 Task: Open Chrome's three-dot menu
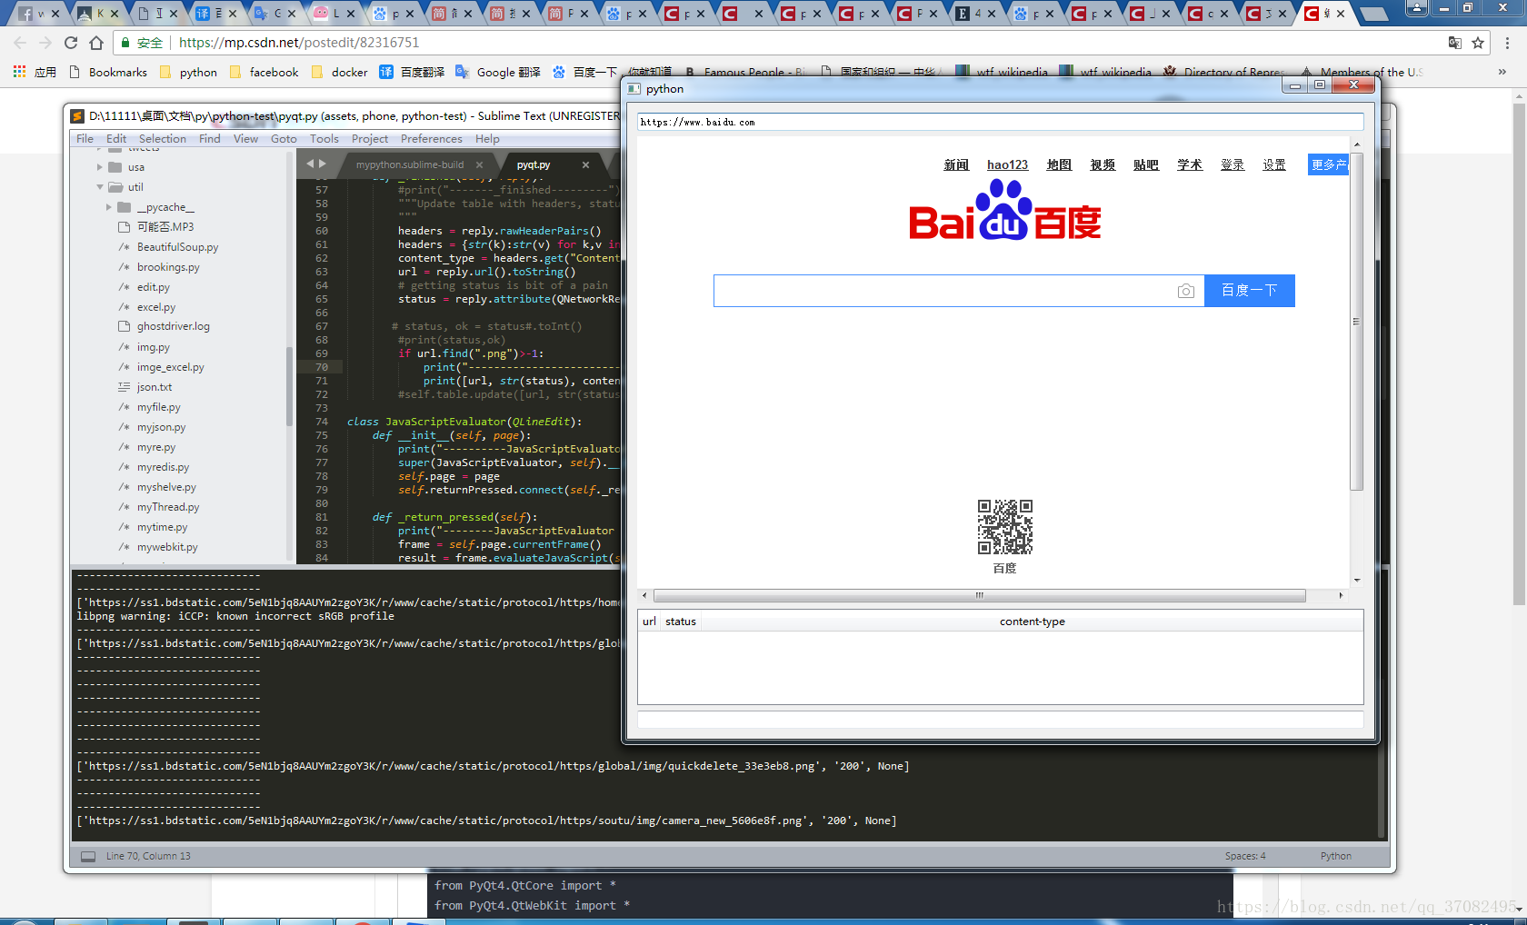[1508, 43]
